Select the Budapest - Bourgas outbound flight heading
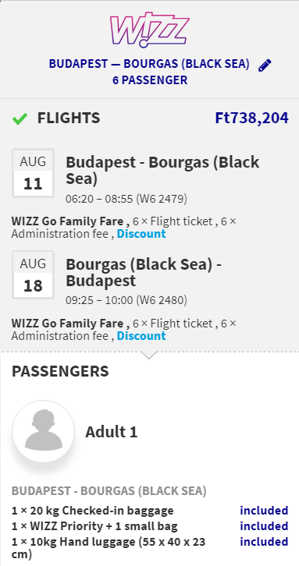This screenshot has width=299, height=566. pyautogui.click(x=162, y=171)
